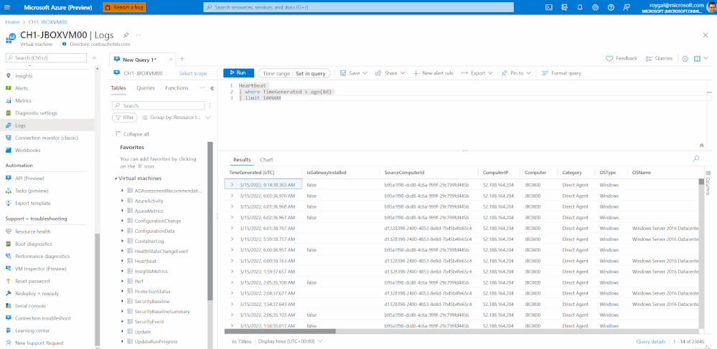This screenshot has height=349, width=717.
Task: Collapse the left resource menu
Action: coord(94,58)
